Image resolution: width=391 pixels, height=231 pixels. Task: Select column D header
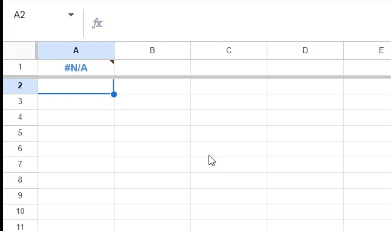click(x=305, y=50)
